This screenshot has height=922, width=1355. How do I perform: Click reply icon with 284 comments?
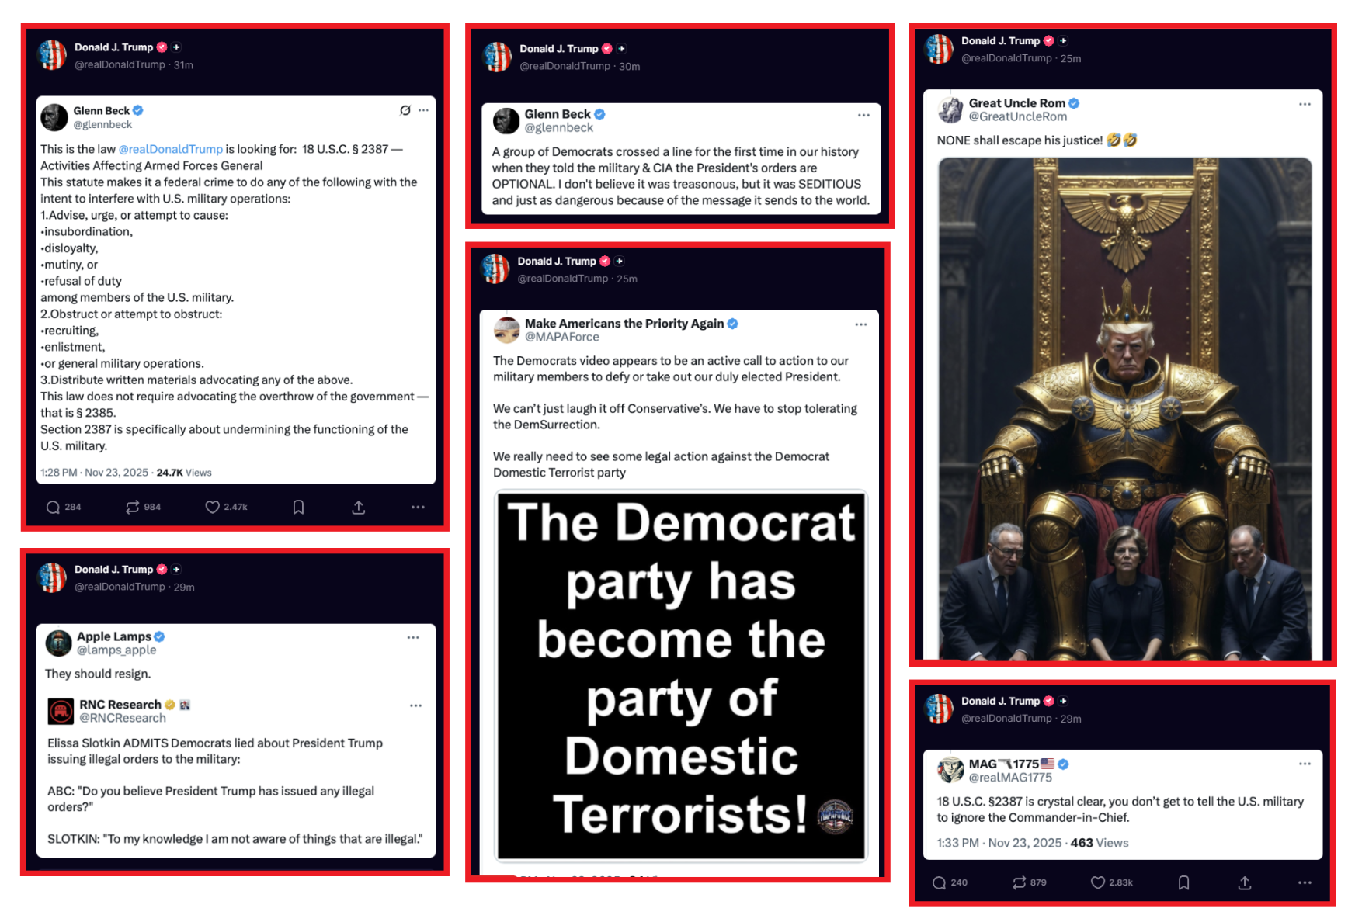coord(53,507)
